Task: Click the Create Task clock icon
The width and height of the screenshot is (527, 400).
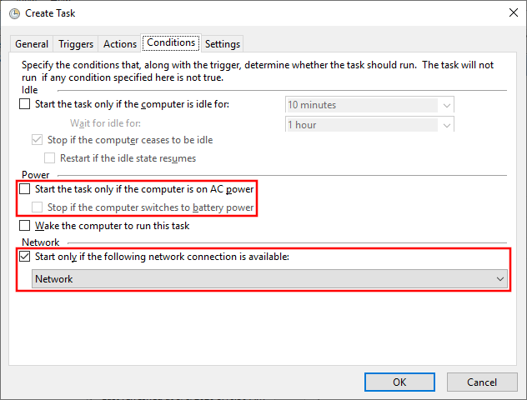Action: (13, 13)
